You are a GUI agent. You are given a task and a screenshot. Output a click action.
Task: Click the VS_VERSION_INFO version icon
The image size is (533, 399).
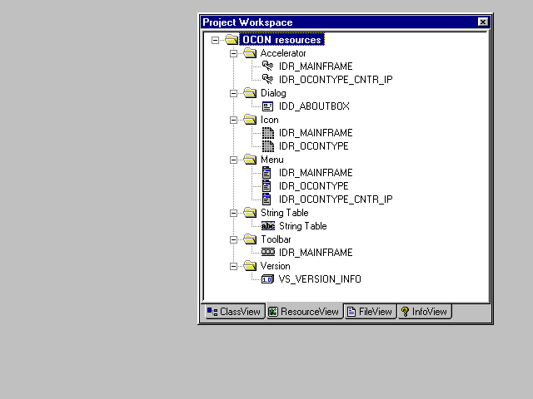coord(267,279)
